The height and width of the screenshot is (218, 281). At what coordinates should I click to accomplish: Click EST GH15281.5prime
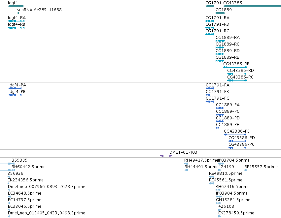pos(233,200)
